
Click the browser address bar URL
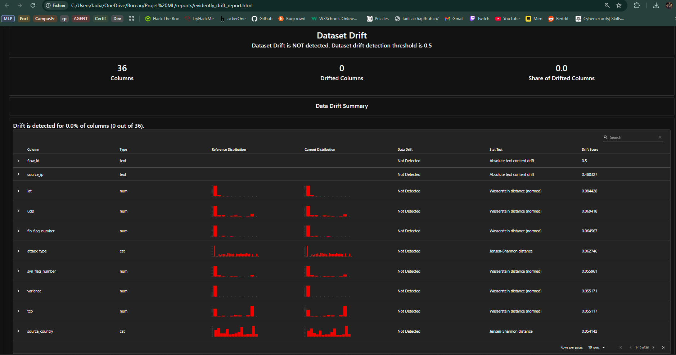tap(162, 5)
